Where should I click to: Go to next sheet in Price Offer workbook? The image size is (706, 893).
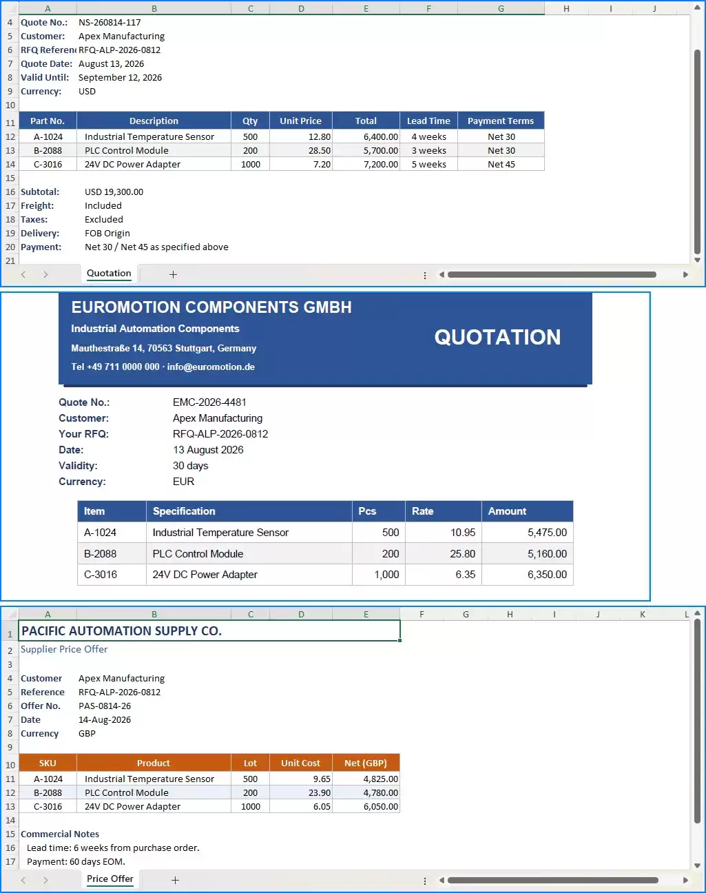coord(45,880)
